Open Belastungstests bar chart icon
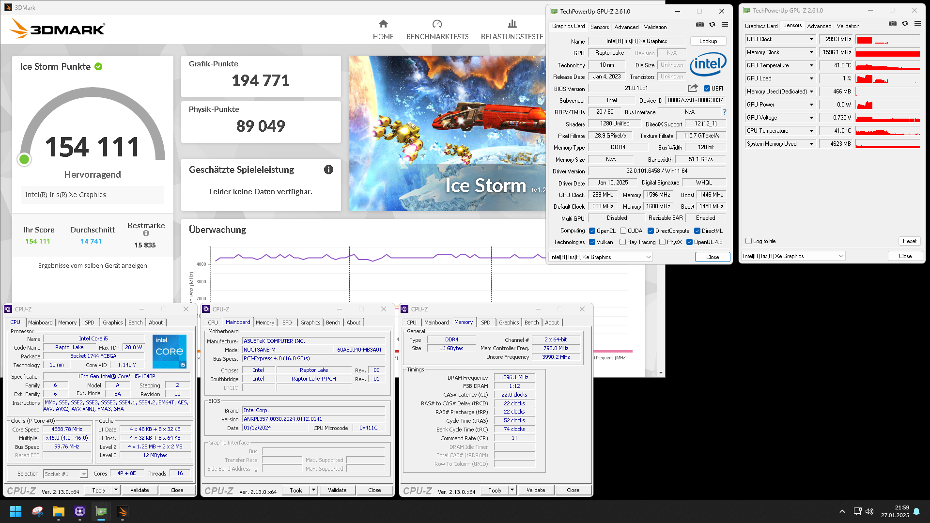Viewport: 930px width, 523px height. tap(512, 24)
